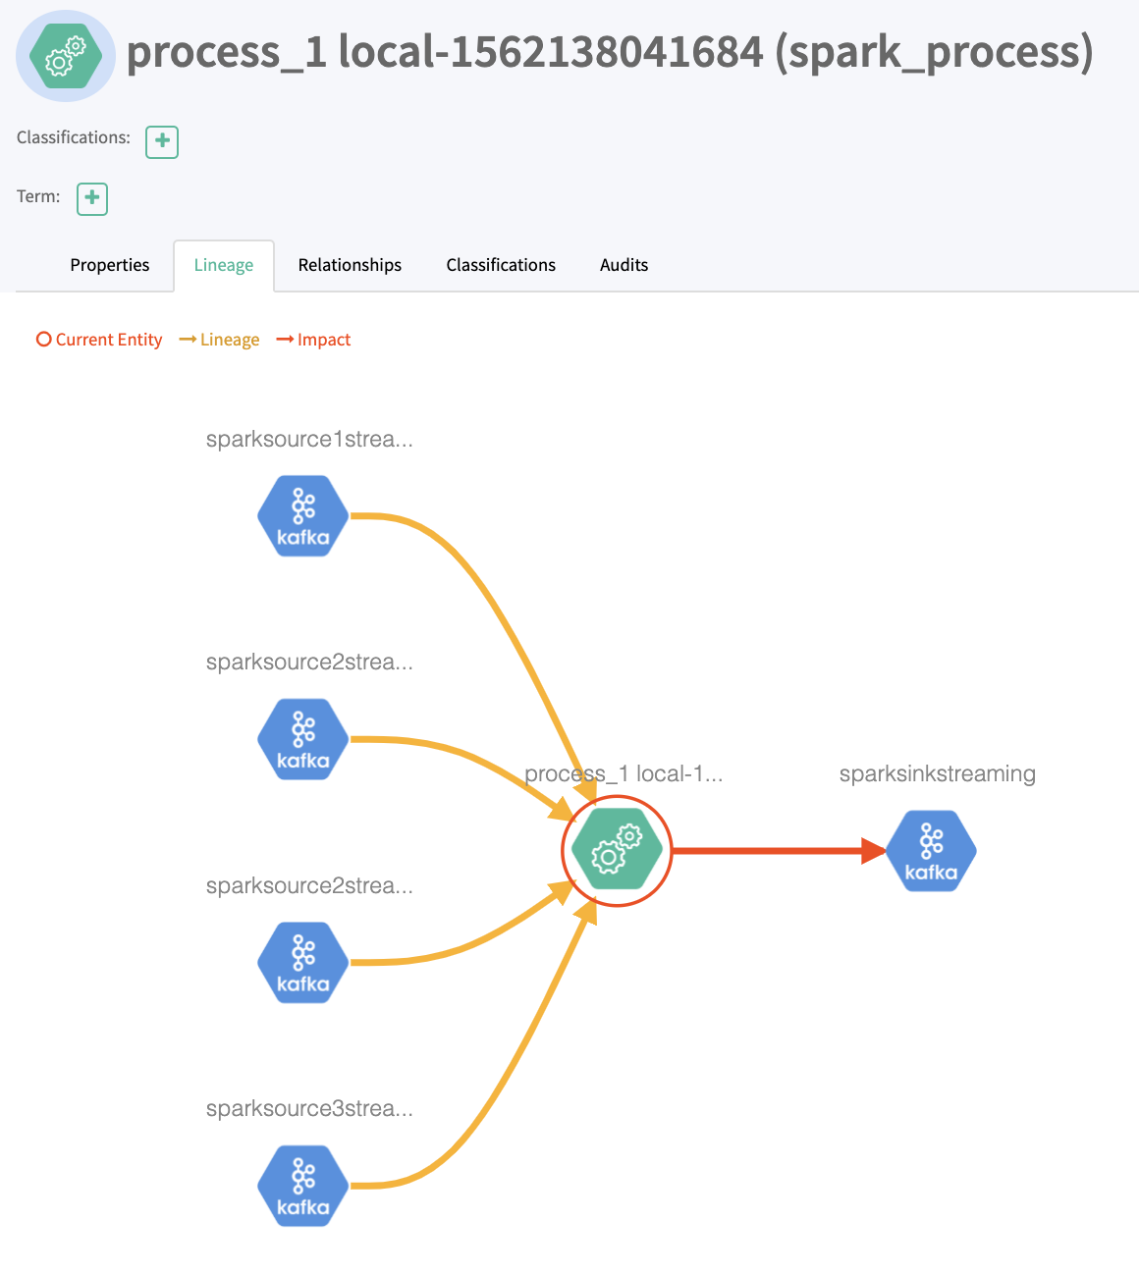Open the Relationships tab
The height and width of the screenshot is (1274, 1139).
point(350,265)
